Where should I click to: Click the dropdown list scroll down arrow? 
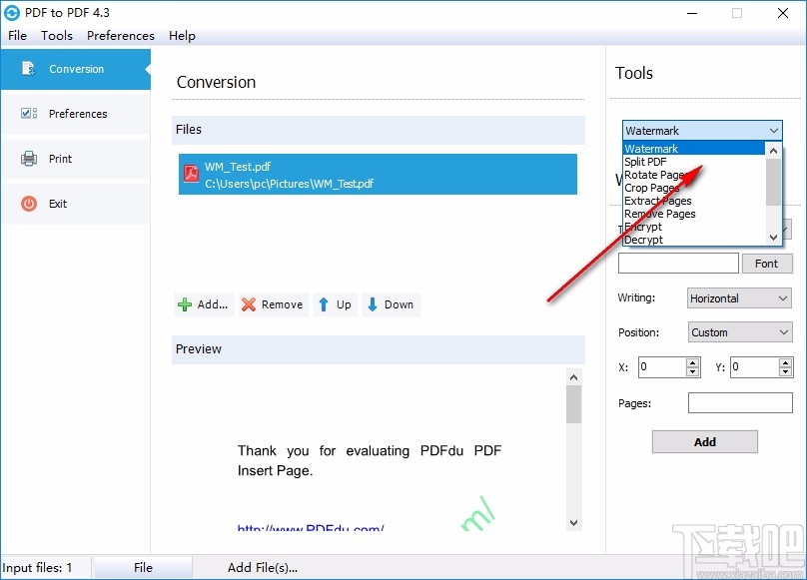click(773, 238)
